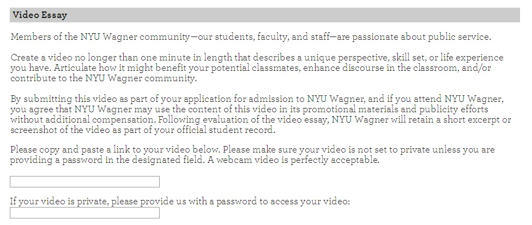Focus the video password input field
Screen dimensions: 532x225
click(x=84, y=213)
